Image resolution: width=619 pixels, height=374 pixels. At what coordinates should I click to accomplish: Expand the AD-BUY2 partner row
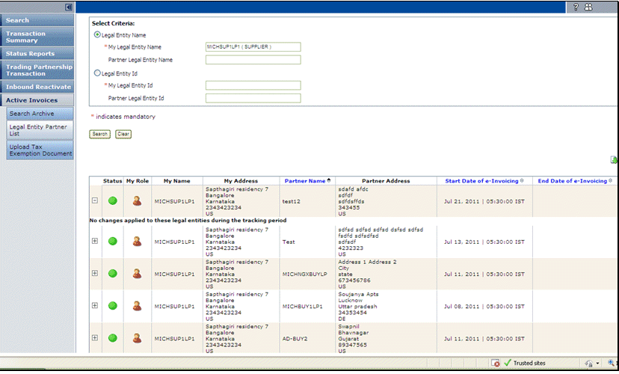pos(95,338)
